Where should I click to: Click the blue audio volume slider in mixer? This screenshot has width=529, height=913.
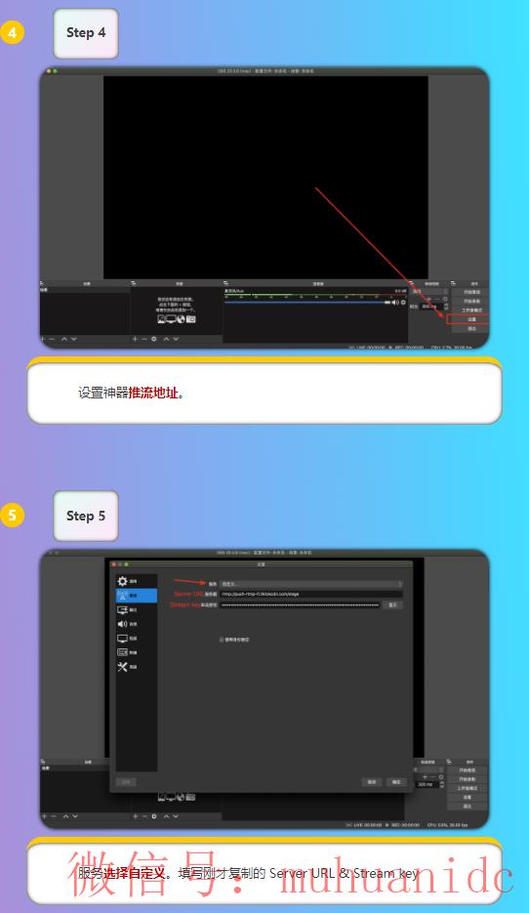coord(307,302)
